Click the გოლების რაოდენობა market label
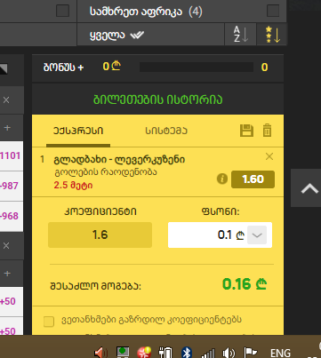The width and height of the screenshot is (321, 358). (106, 172)
